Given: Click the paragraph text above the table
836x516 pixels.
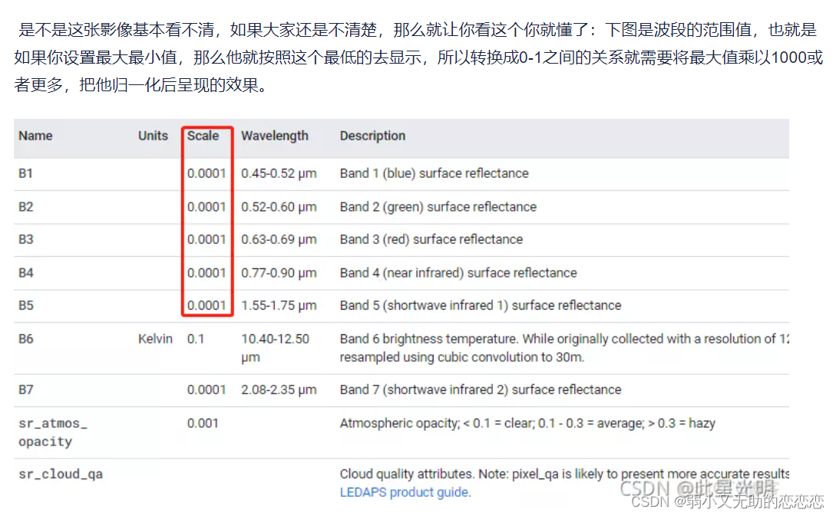Looking at the screenshot, I should 415,54.
